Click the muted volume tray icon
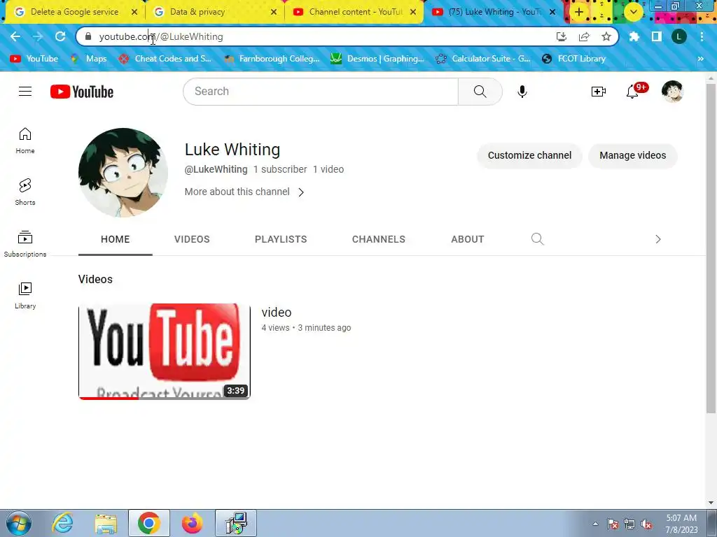Screen dimensions: 717x537 [646, 524]
